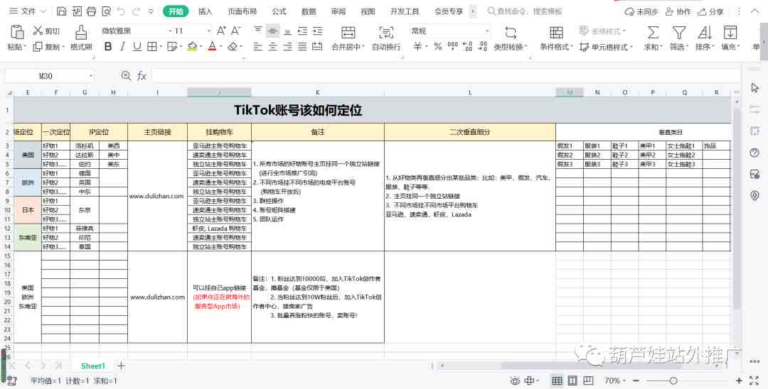Open the font size dropdown showing 11
Viewport: 768px width, 389px height.
tap(209, 31)
